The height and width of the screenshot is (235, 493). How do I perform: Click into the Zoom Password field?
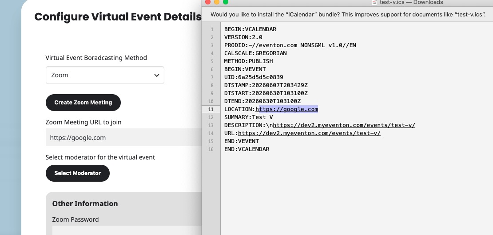pos(127,230)
